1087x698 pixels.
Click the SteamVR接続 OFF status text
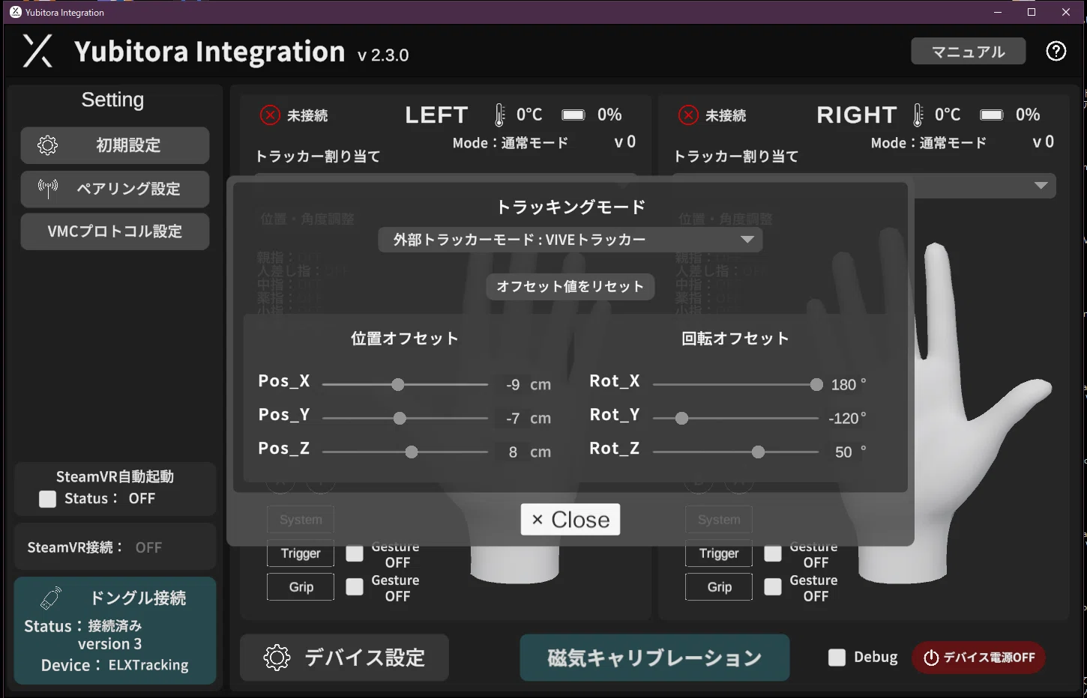(148, 547)
